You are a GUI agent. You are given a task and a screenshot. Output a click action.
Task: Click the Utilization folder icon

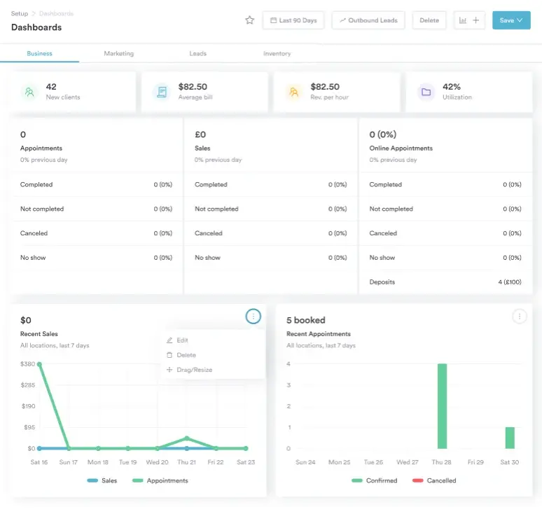426,92
